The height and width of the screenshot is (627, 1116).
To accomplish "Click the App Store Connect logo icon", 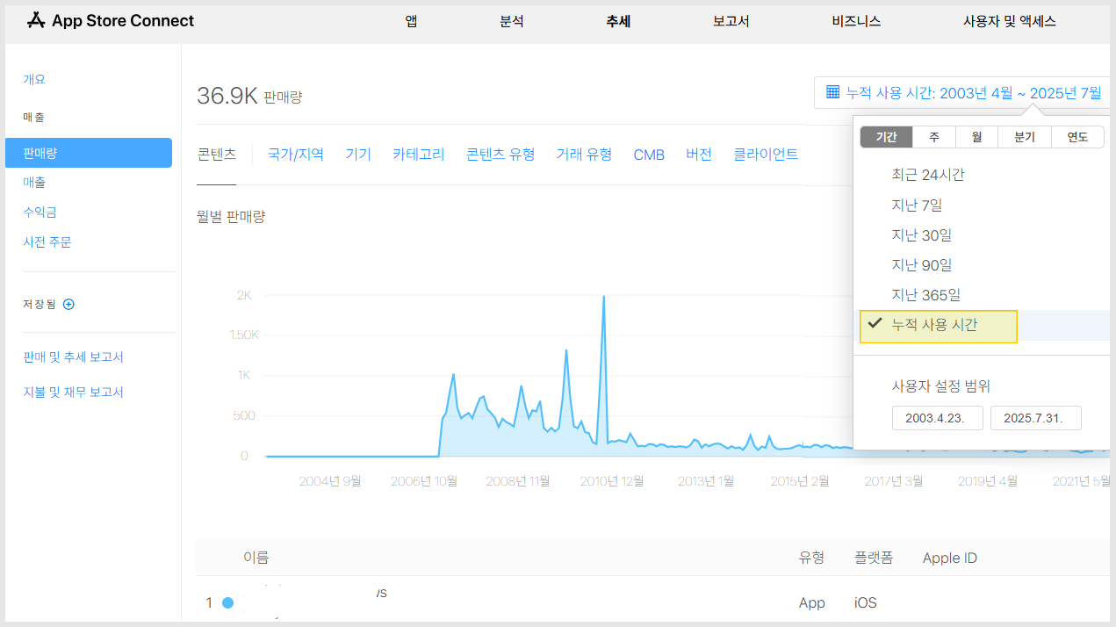I will pos(36,21).
